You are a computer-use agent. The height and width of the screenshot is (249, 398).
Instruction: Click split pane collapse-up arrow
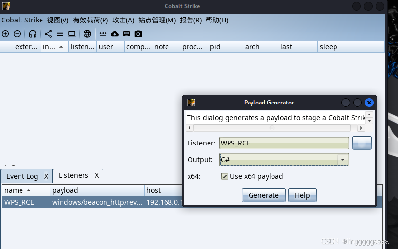(5, 166)
